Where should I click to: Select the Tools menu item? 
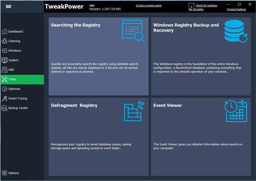click(22, 79)
